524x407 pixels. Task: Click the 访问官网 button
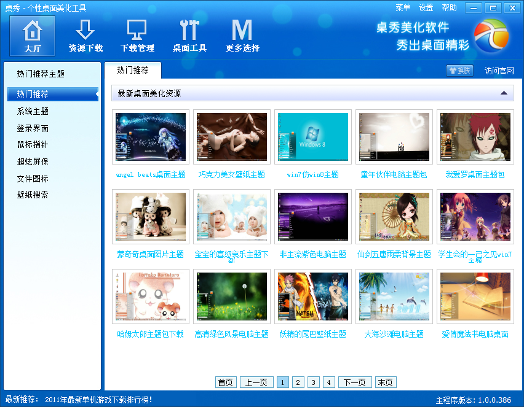coord(500,70)
